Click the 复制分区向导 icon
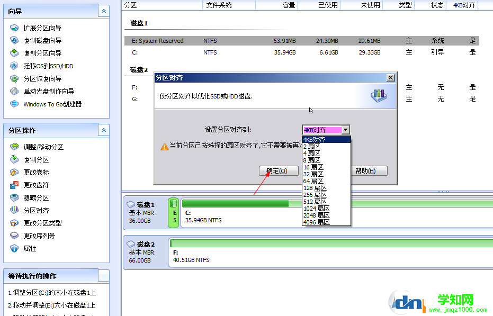 [x=14, y=53]
